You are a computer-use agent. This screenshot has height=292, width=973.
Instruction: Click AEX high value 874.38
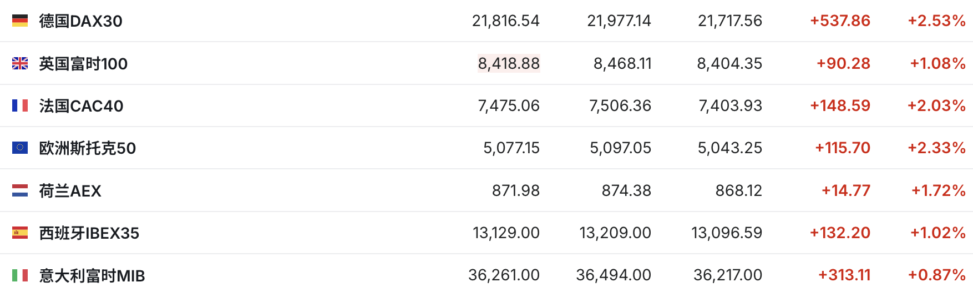(626, 190)
